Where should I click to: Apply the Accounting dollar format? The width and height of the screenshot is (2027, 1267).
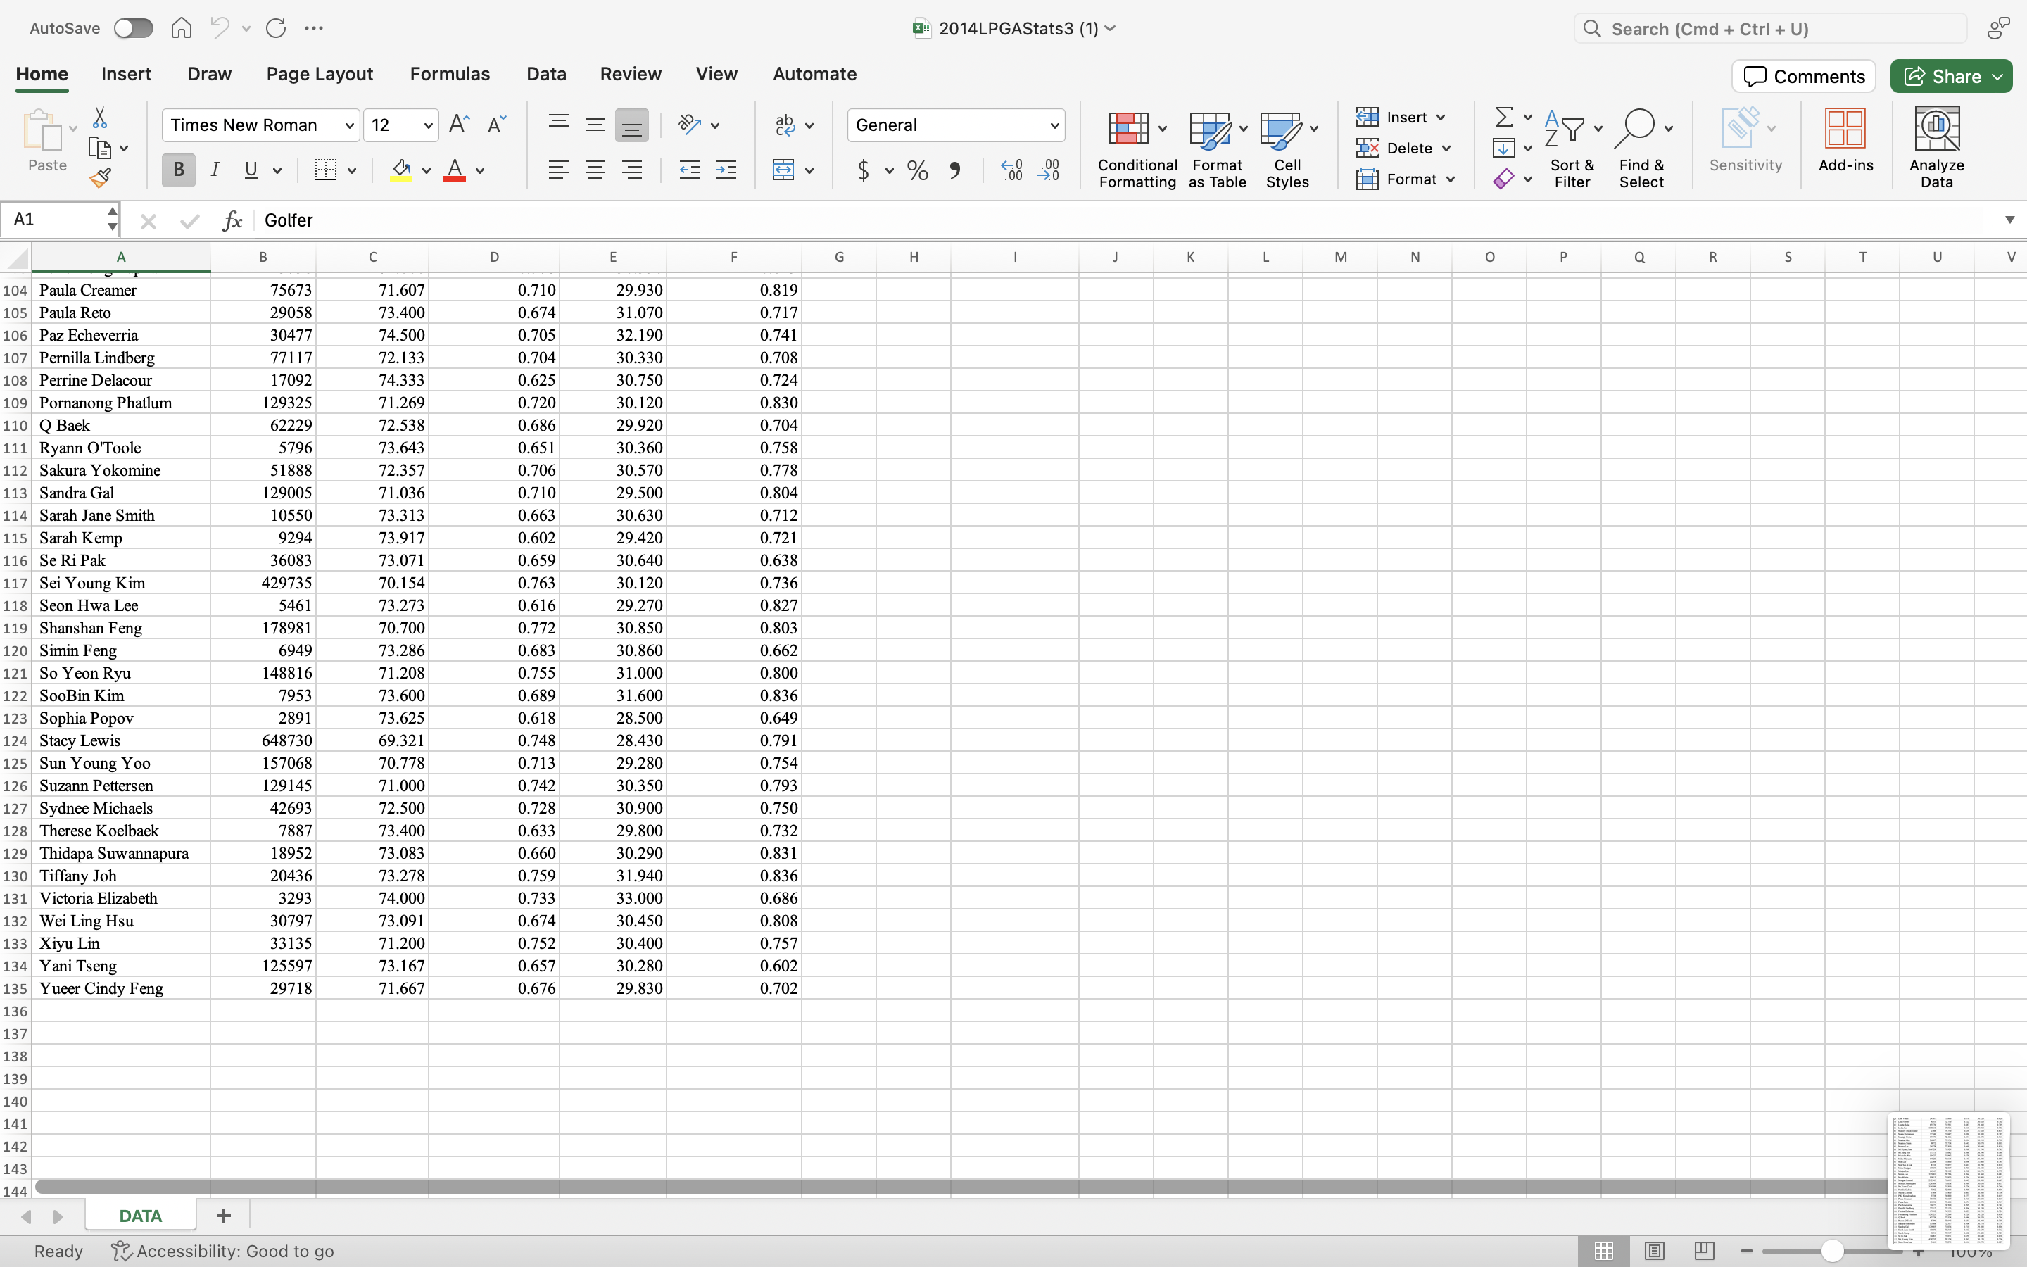pyautogui.click(x=863, y=171)
